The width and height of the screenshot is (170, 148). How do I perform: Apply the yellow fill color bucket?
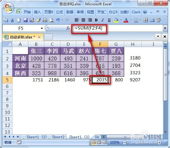pyautogui.click(x=116, y=20)
